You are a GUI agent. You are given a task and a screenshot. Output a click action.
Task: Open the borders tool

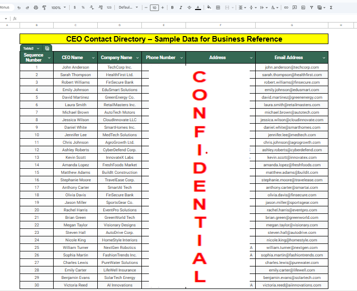click(x=218, y=8)
